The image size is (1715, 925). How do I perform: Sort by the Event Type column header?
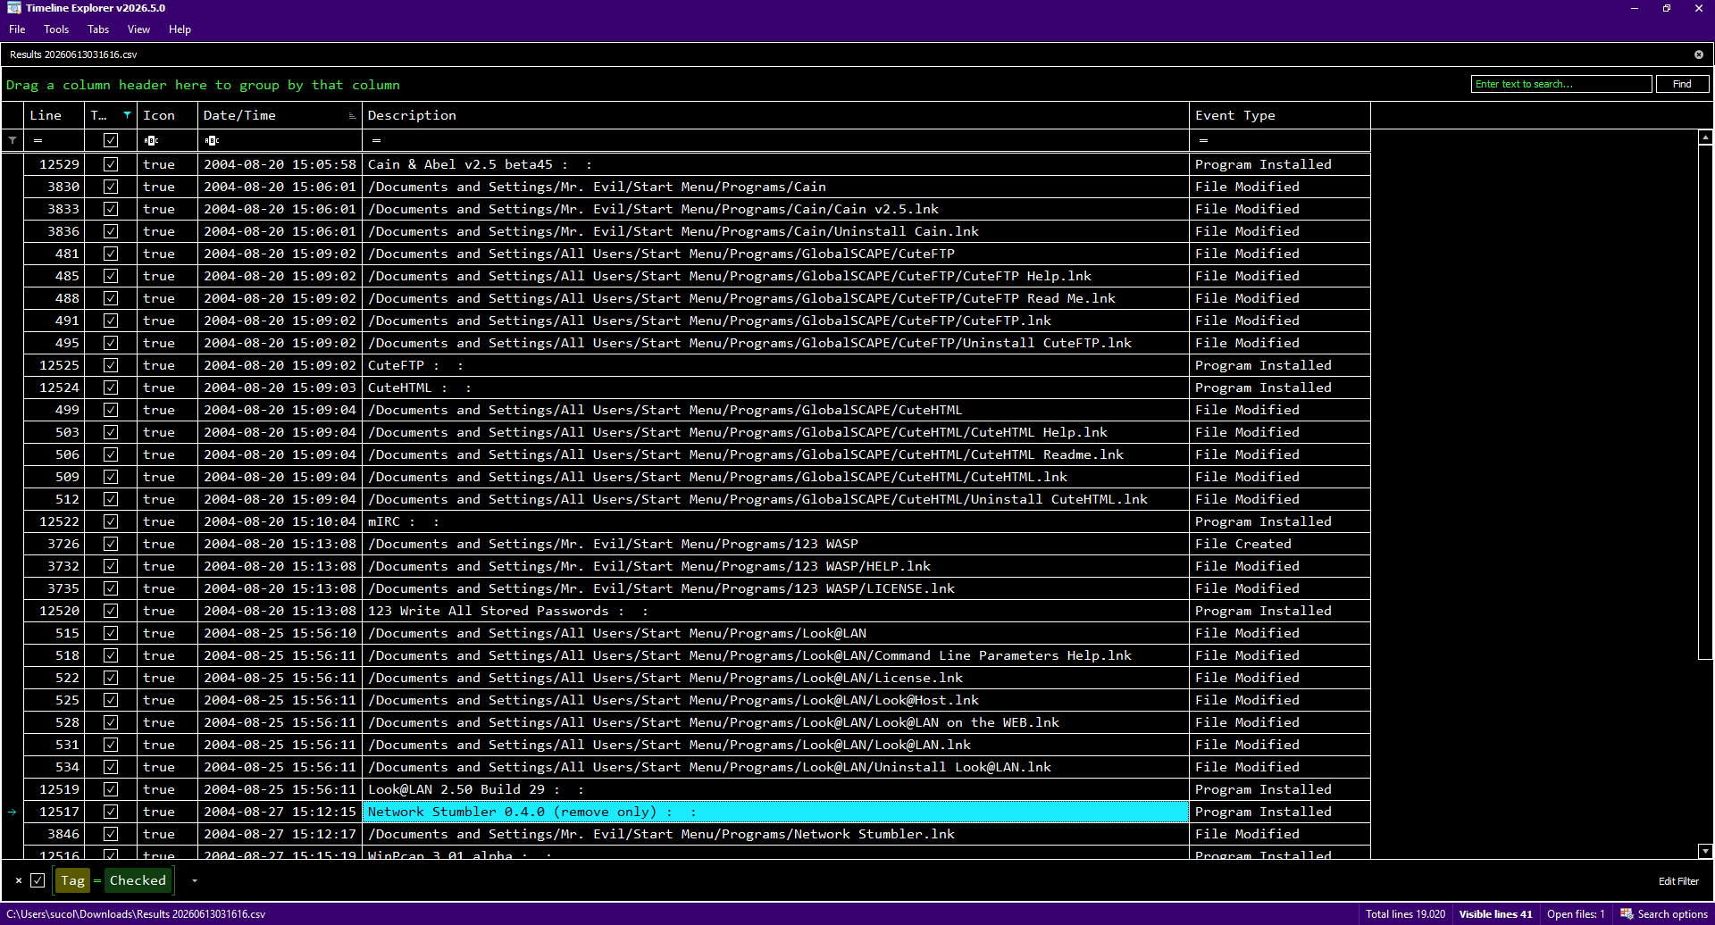1279,115
